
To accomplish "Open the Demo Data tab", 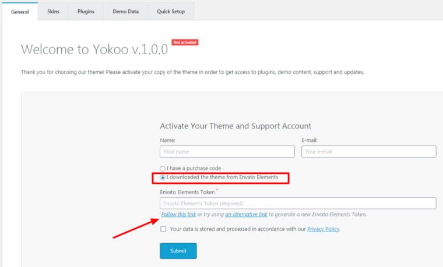I will [125, 12].
